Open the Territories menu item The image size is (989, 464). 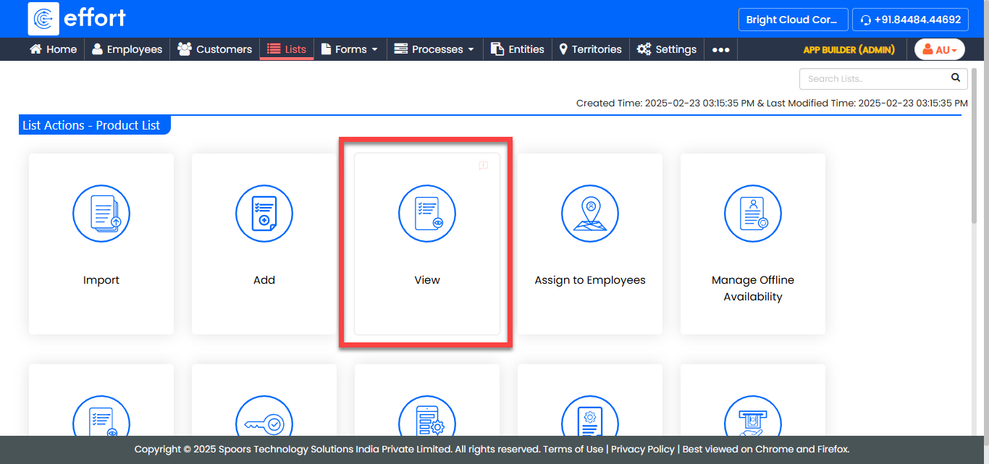[590, 49]
